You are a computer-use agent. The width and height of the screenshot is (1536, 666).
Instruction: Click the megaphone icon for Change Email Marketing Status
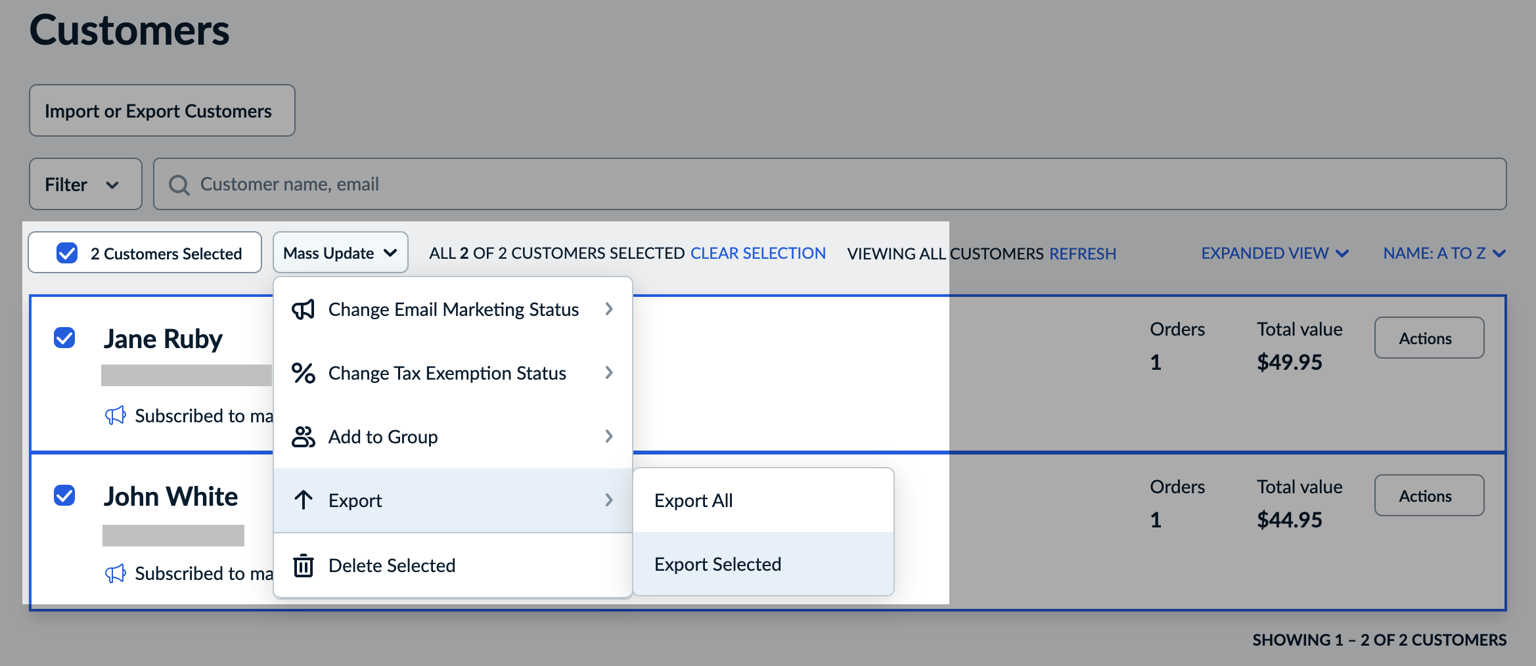pyautogui.click(x=304, y=309)
